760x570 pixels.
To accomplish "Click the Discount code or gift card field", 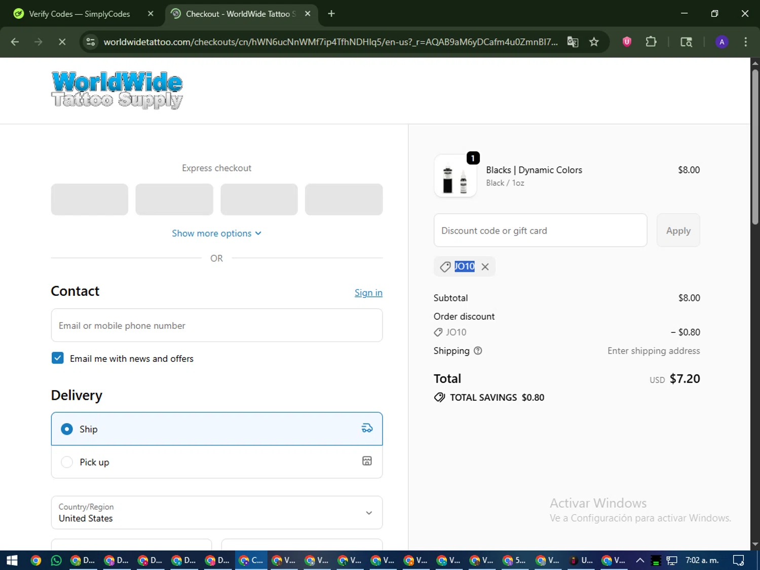I will click(541, 231).
